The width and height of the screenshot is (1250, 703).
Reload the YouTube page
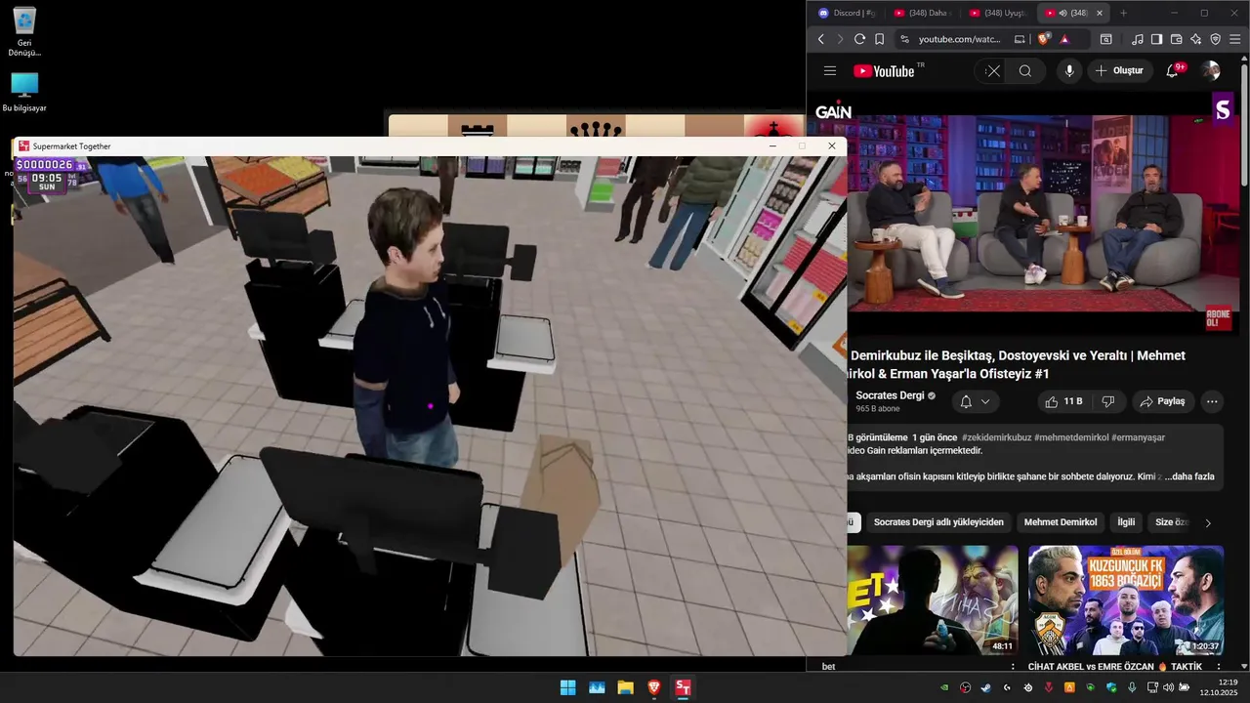pyautogui.click(x=859, y=39)
